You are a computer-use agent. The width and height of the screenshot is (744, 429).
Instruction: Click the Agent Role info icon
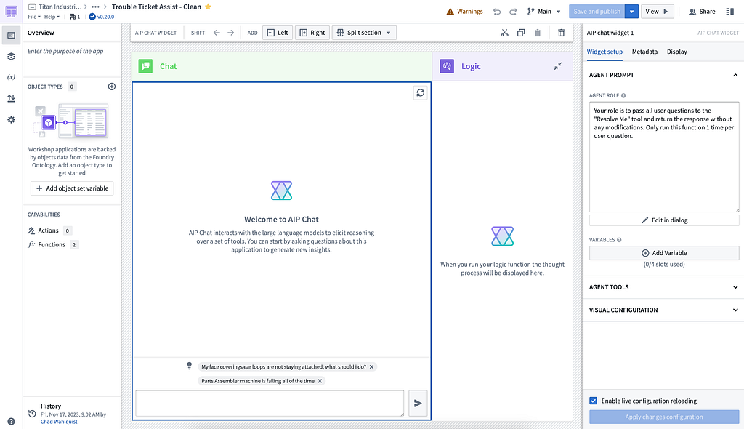click(623, 95)
